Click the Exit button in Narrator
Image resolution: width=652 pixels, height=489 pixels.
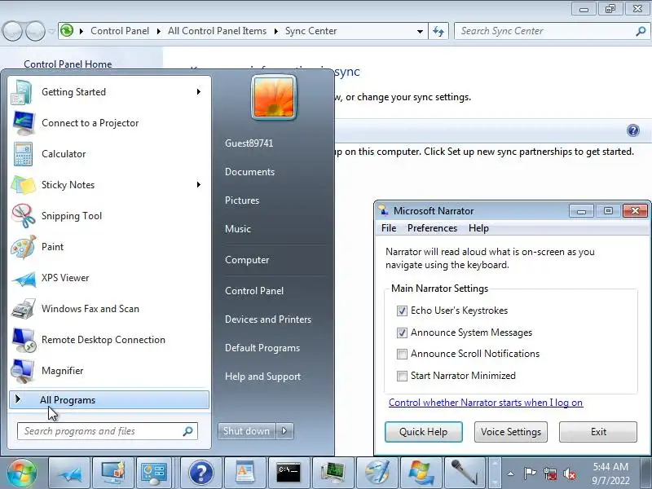click(598, 432)
